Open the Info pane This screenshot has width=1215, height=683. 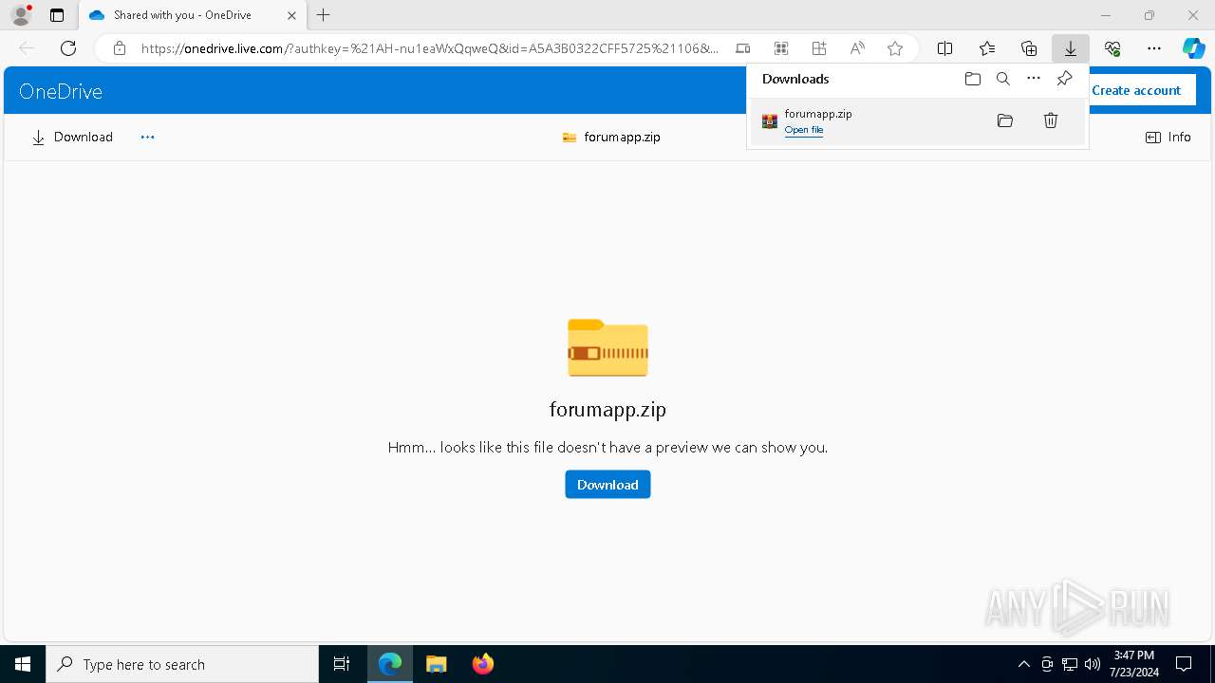tap(1168, 137)
